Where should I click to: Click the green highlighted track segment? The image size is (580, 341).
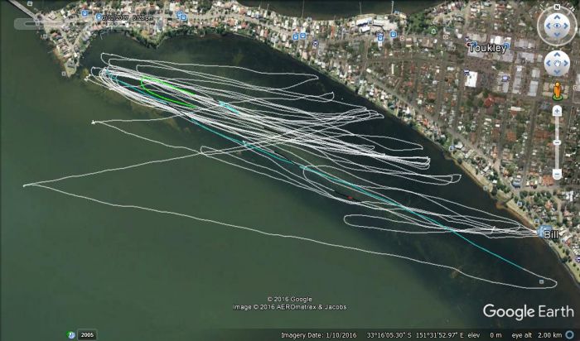166,91
